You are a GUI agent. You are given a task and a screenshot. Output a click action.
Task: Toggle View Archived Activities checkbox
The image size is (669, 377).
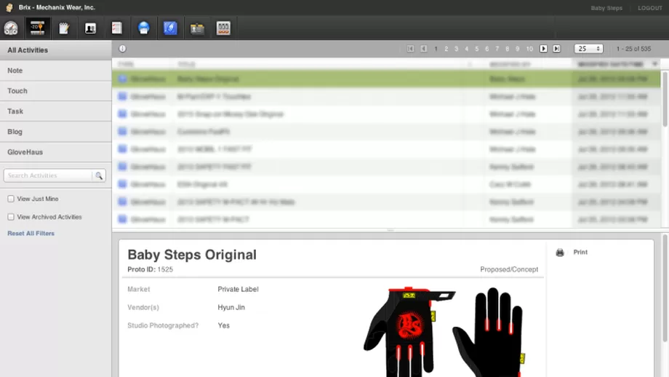[x=11, y=217]
